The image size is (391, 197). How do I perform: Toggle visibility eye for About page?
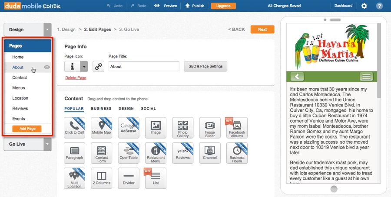click(x=46, y=67)
